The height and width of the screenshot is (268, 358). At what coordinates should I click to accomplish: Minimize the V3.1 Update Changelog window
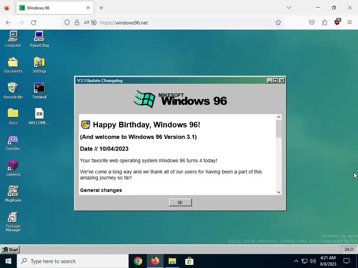pyautogui.click(x=270, y=81)
